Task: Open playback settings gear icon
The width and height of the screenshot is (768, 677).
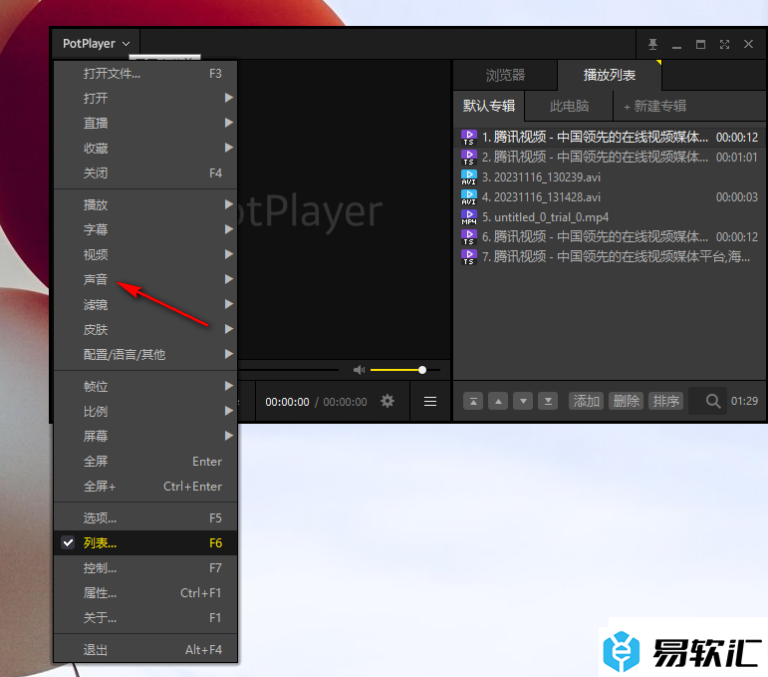Action: pyautogui.click(x=387, y=401)
